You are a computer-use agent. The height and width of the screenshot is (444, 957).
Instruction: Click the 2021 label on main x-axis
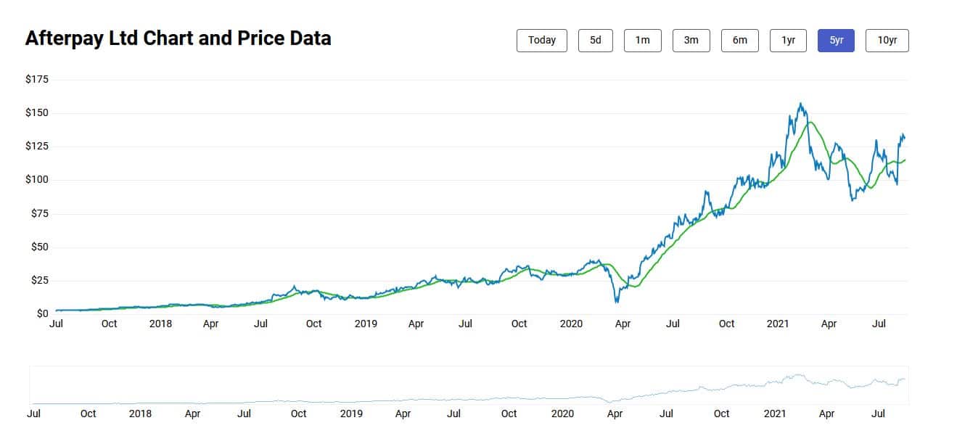click(777, 324)
